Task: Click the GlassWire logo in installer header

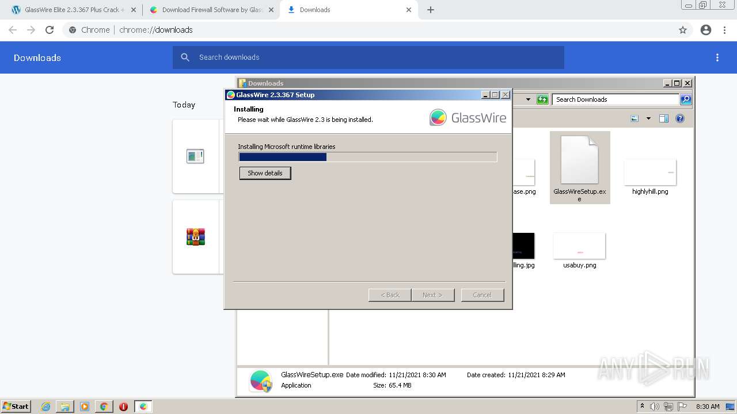Action: 468,118
